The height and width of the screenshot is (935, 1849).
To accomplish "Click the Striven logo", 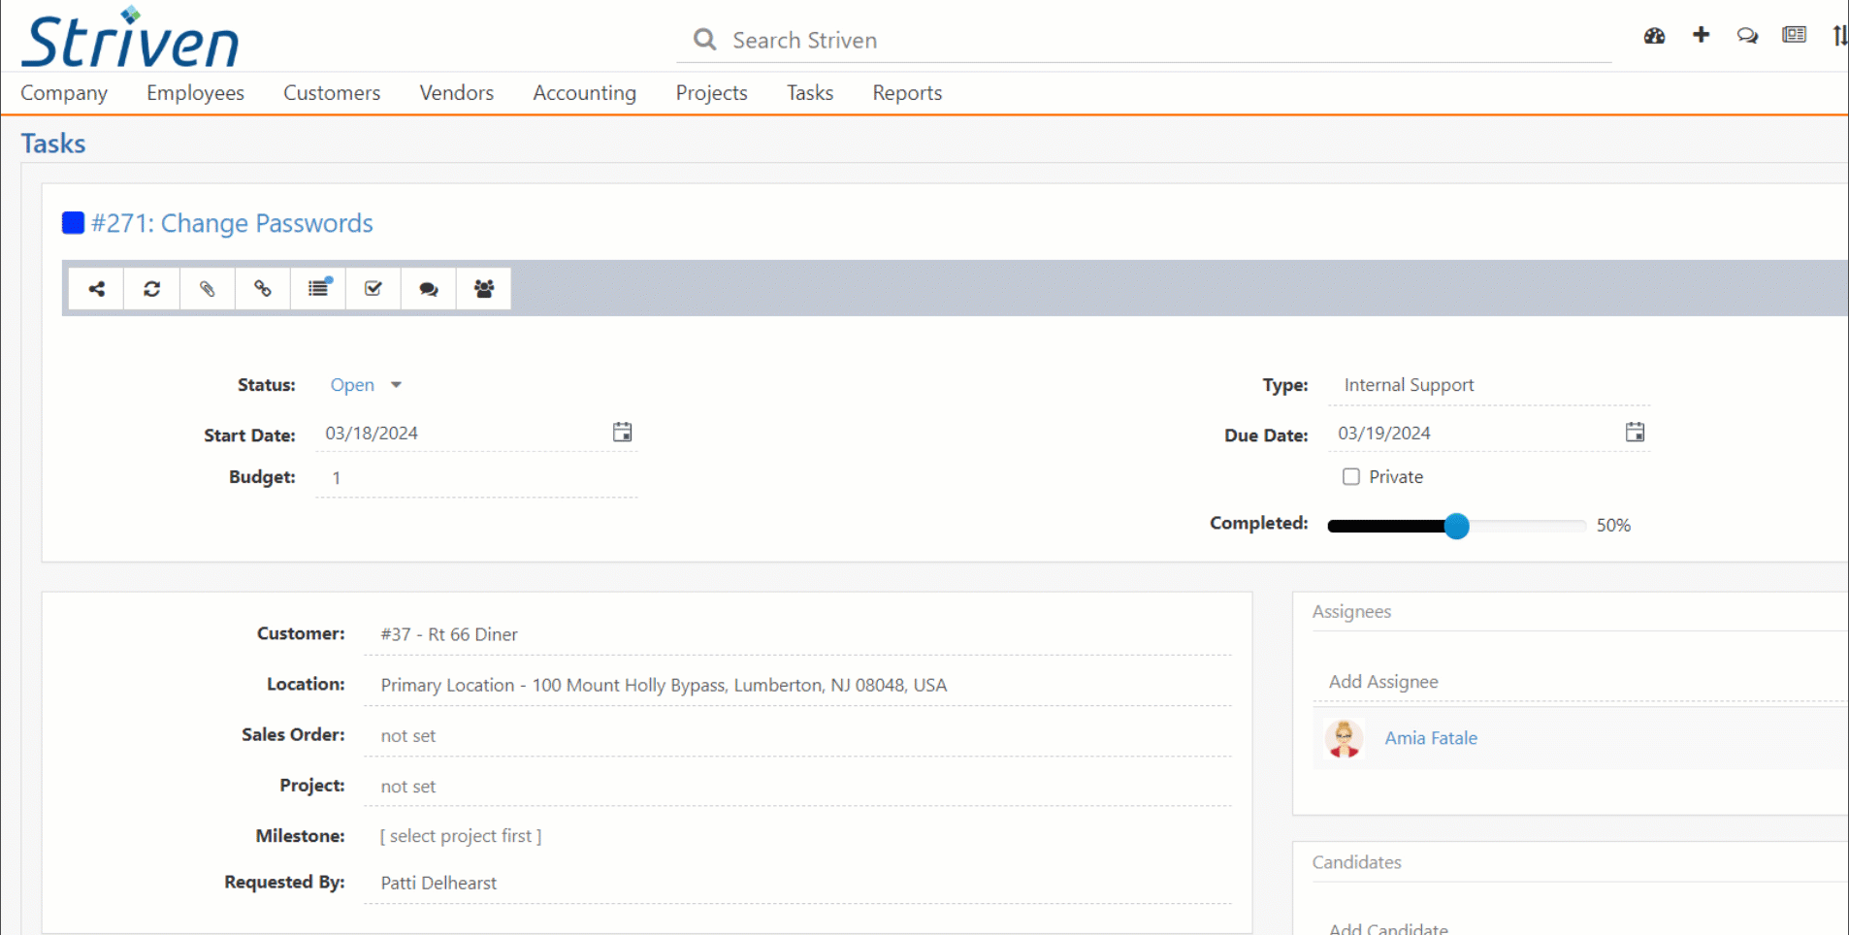I will [130, 39].
